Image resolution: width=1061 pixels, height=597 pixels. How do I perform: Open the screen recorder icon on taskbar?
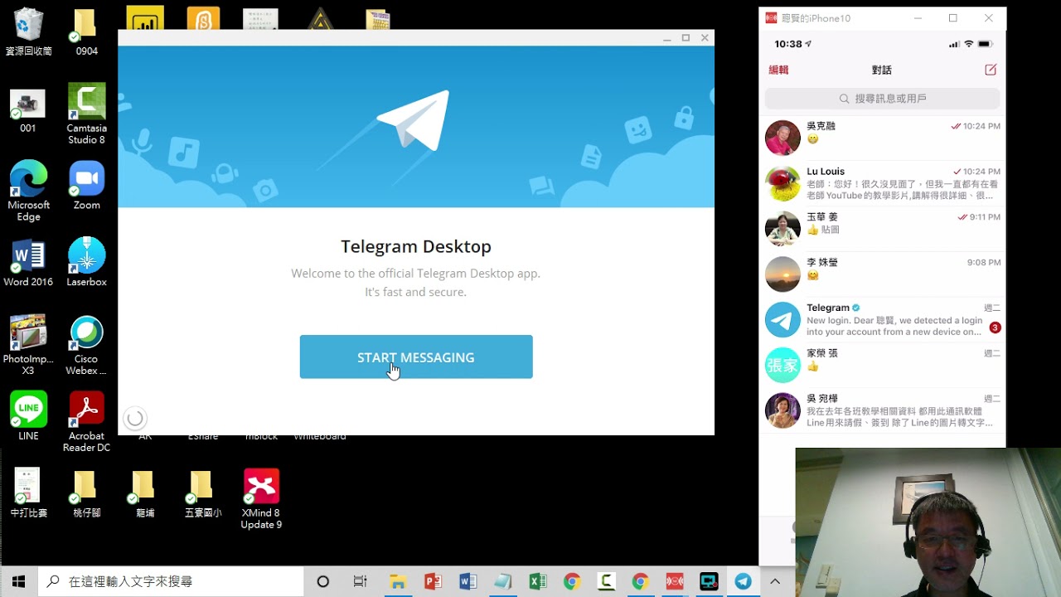[710, 581]
